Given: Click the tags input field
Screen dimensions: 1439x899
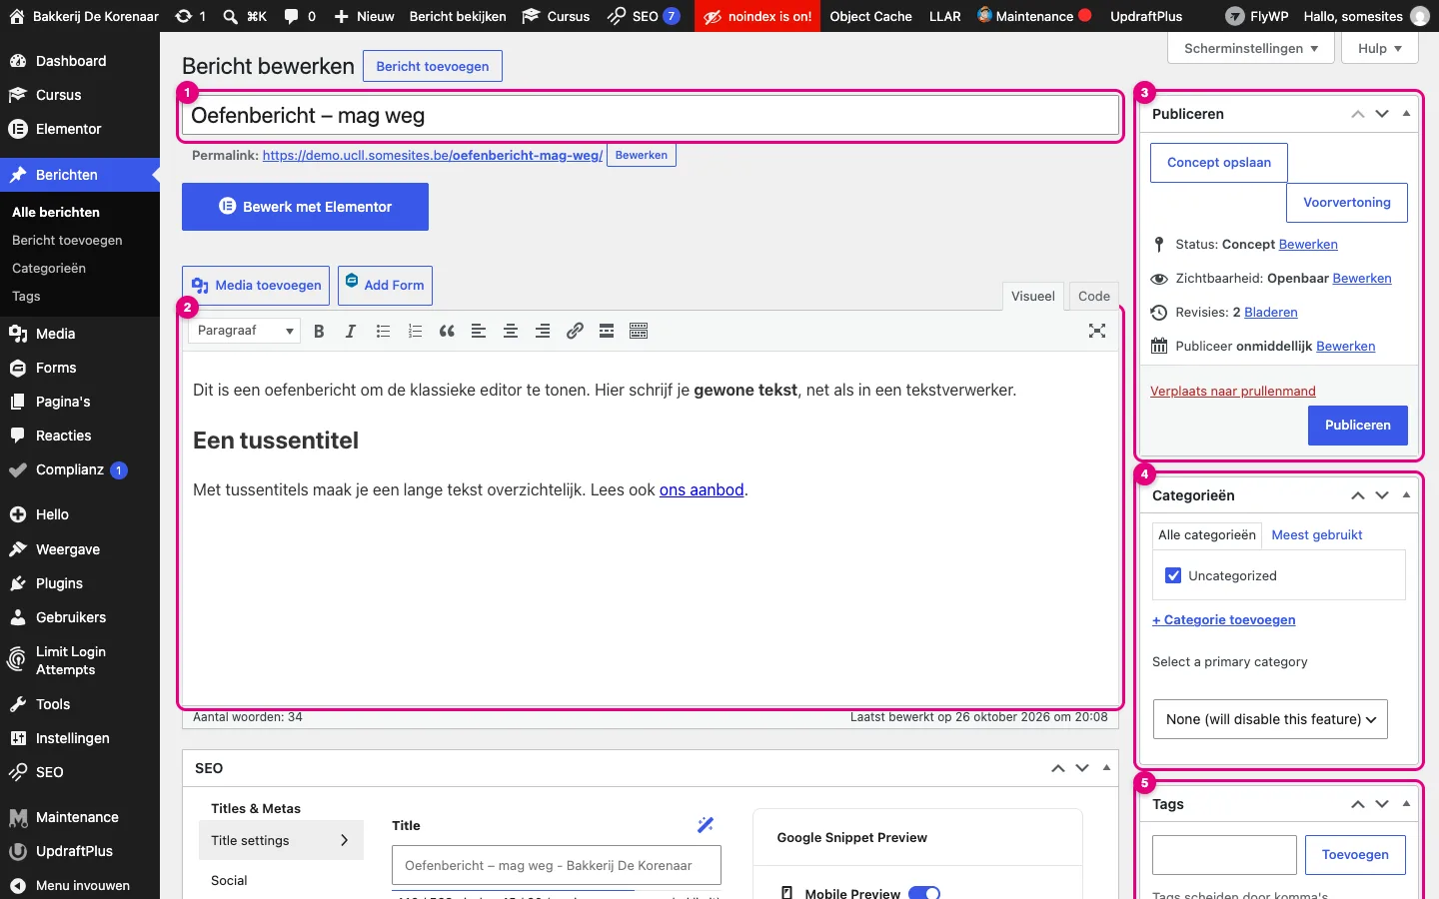Looking at the screenshot, I should click(x=1224, y=854).
